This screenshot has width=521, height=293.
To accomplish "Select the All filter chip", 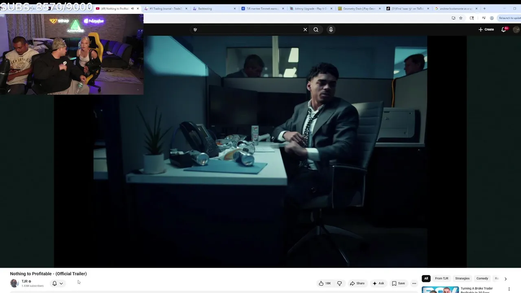I will [426, 278].
